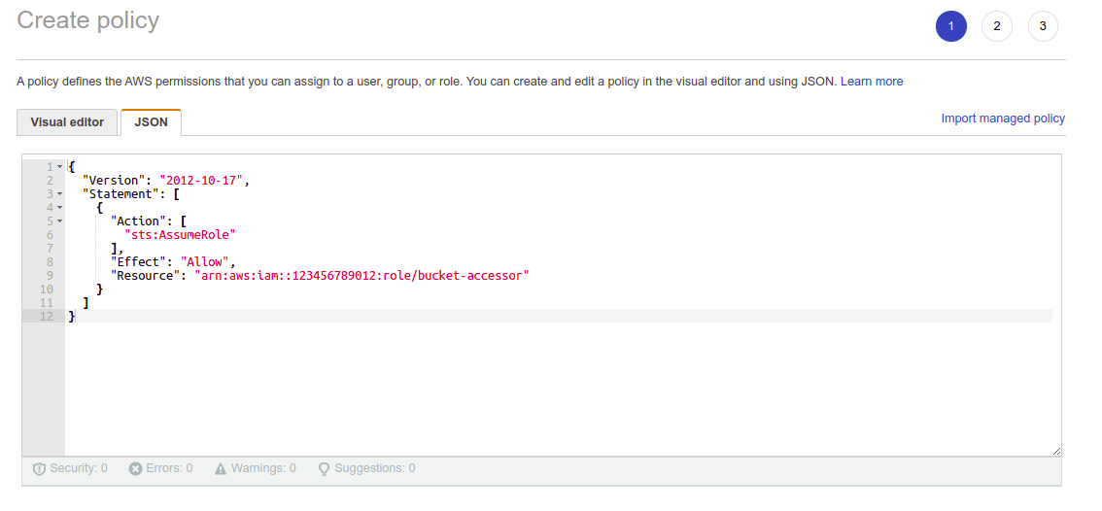The image size is (1102, 511).
Task: Jump to step 2 circle indicator
Action: pyautogui.click(x=997, y=26)
